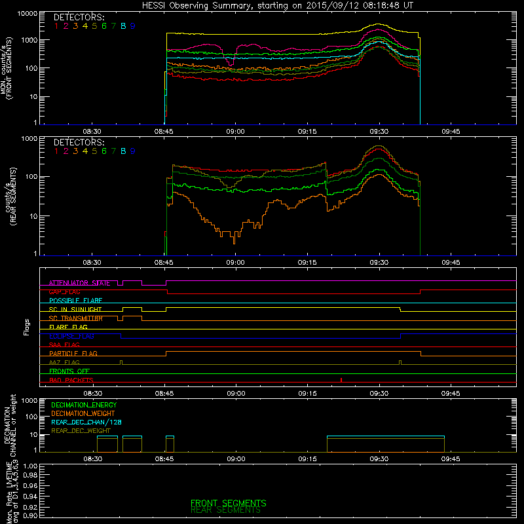Click the GAP_FLAG label in Flags panel
This screenshot has height=524, width=524.
coord(64,291)
